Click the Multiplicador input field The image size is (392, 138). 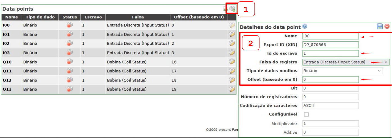(330, 123)
